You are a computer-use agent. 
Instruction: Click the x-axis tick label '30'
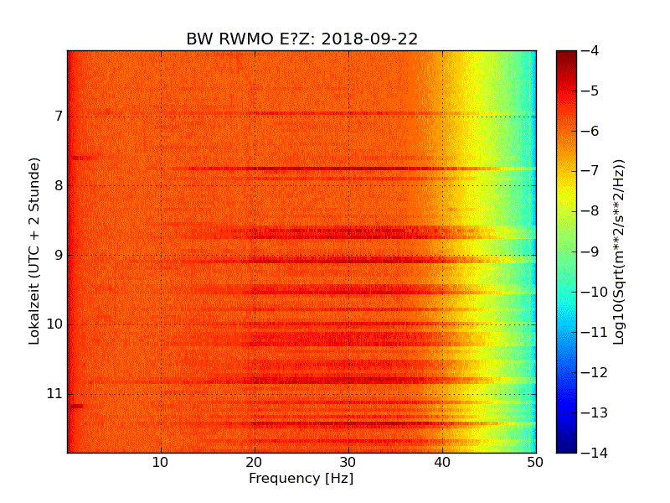pos(348,463)
